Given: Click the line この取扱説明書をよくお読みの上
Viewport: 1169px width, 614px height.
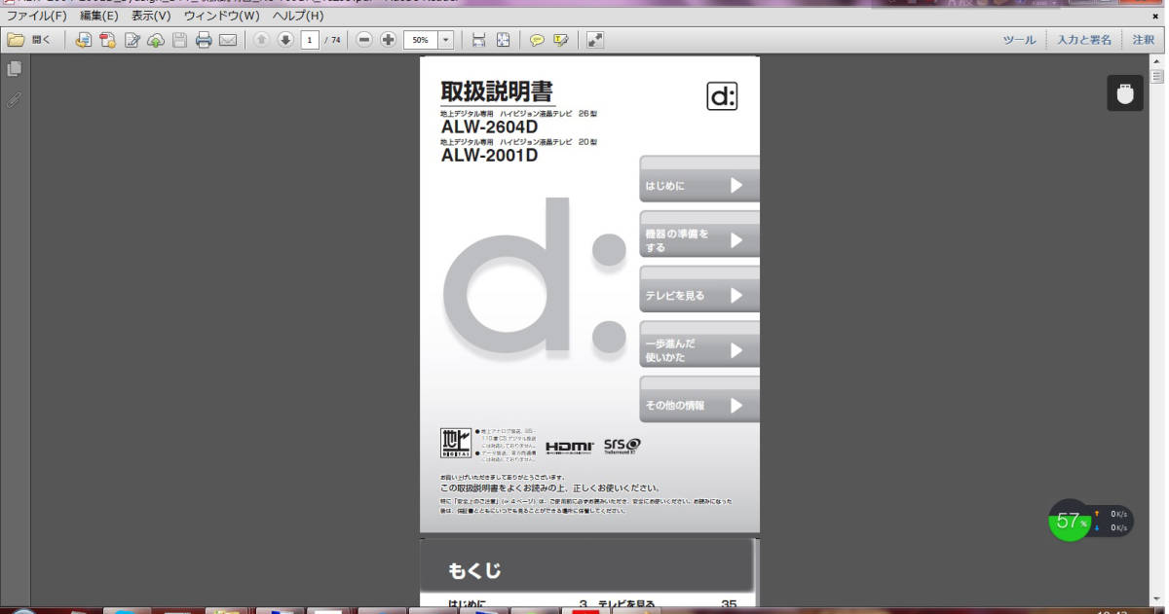Looking at the screenshot, I should coord(549,488).
